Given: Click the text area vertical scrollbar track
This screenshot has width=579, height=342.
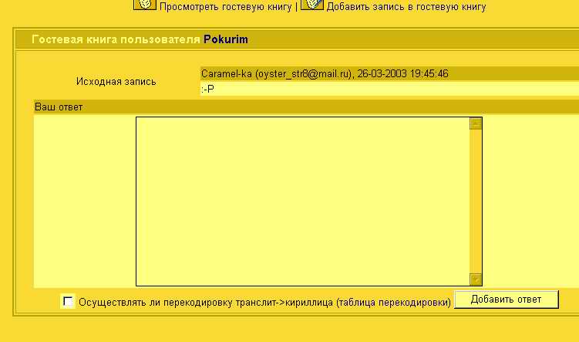Looking at the screenshot, I should tap(476, 201).
